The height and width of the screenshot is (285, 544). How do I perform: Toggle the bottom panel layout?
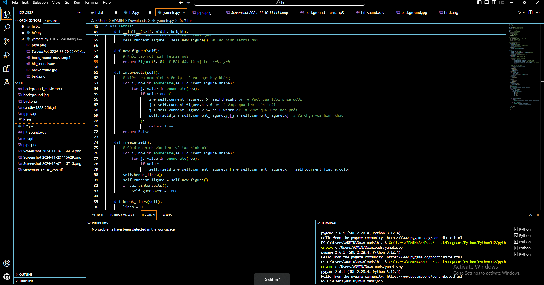[487, 2]
